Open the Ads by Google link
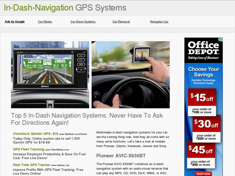 pyautogui.click(x=15, y=22)
